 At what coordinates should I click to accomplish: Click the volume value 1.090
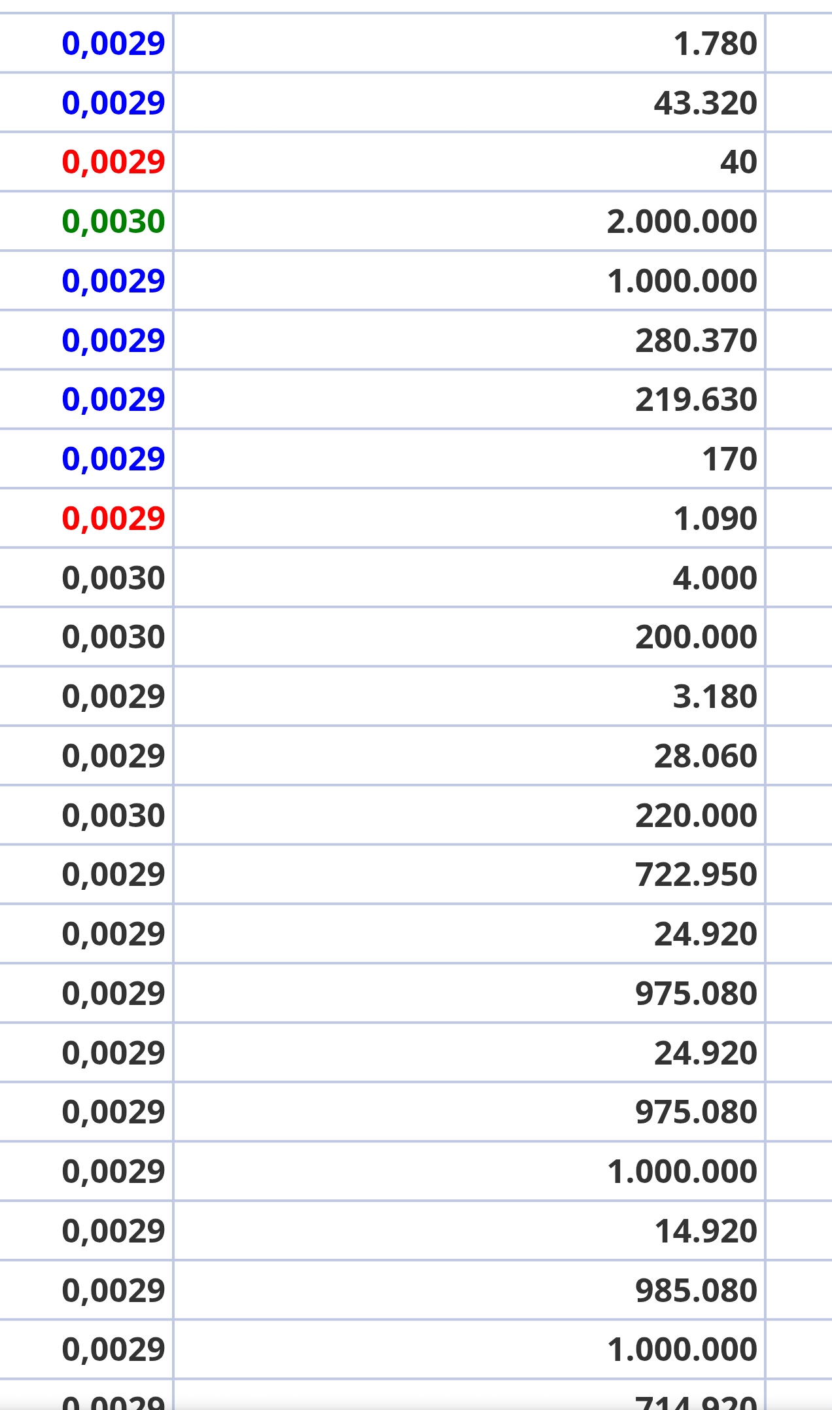[x=716, y=518]
